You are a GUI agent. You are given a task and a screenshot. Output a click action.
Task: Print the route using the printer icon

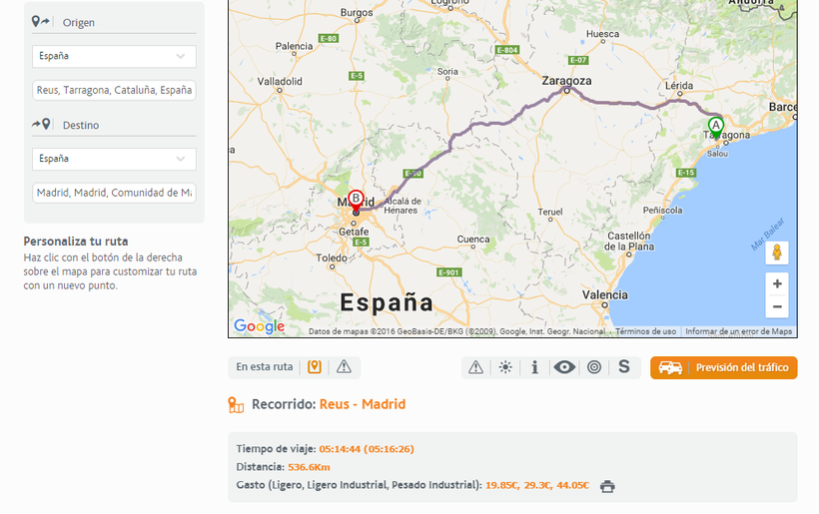tap(607, 486)
